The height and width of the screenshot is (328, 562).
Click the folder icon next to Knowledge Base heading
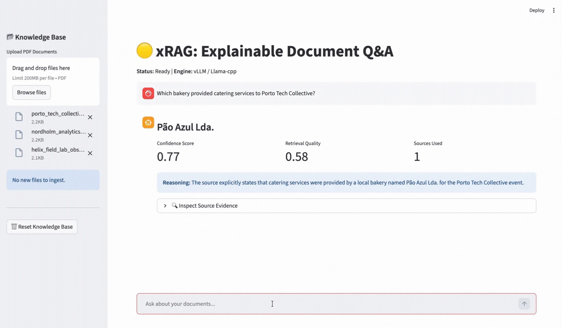click(10, 37)
